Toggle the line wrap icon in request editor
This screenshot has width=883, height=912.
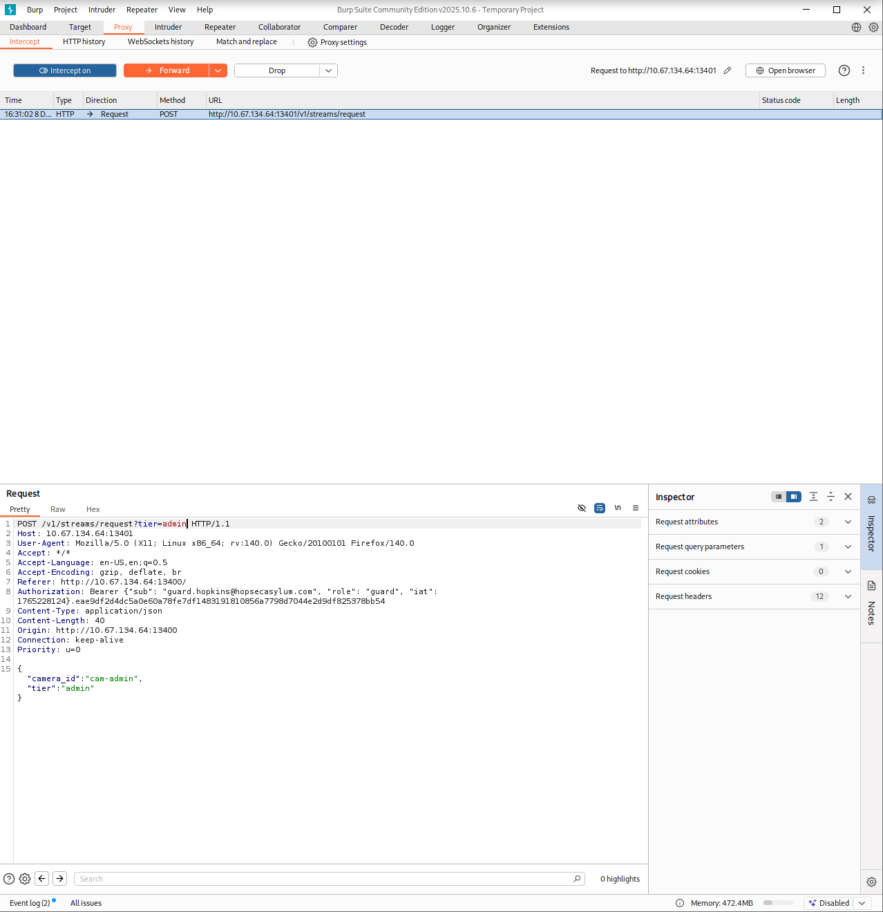pyautogui.click(x=600, y=508)
